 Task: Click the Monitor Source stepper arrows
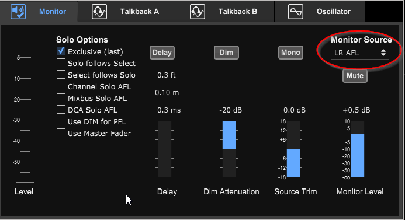click(x=383, y=53)
